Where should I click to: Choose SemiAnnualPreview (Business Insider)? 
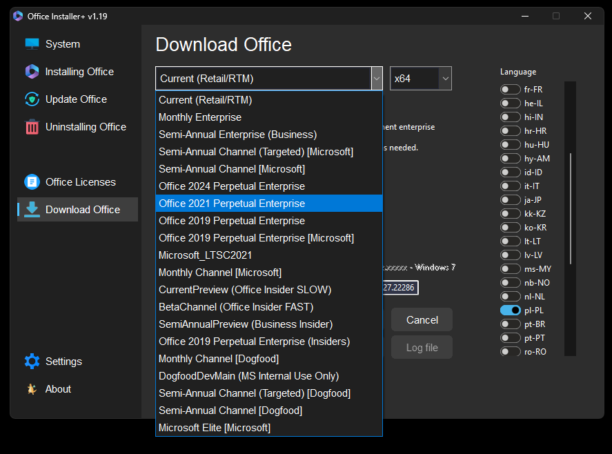coord(269,324)
